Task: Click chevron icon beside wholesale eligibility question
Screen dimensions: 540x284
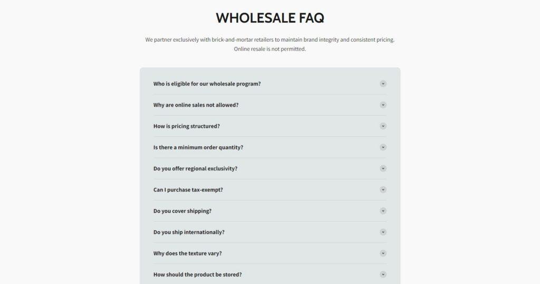Action: 383,83
